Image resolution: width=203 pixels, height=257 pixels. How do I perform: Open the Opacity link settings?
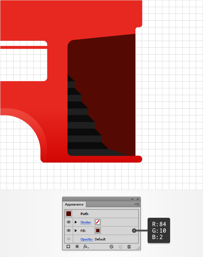pos(87,239)
